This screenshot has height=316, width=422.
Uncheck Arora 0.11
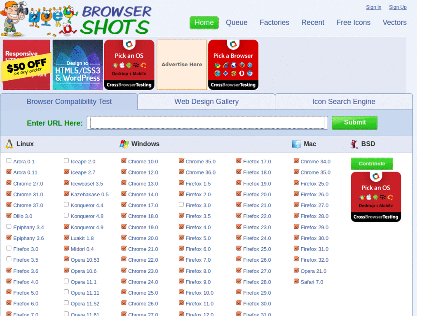point(9,172)
